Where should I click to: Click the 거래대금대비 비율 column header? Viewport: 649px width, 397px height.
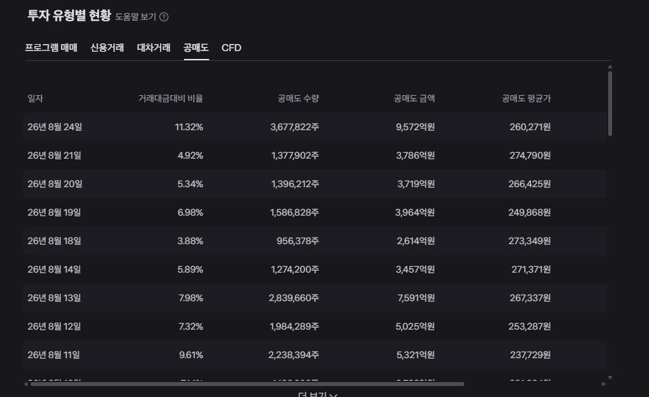pyautogui.click(x=170, y=98)
